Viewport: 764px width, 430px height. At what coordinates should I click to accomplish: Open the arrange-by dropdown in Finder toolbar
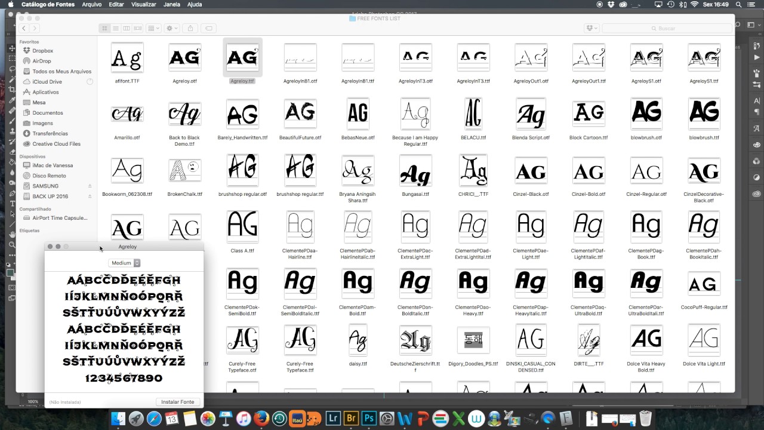(x=153, y=28)
